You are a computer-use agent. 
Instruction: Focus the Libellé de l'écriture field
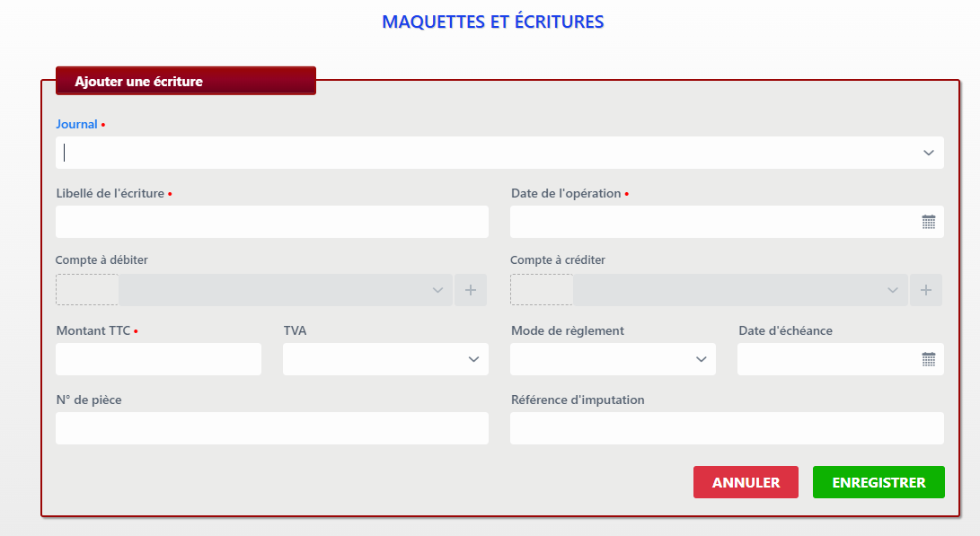(271, 222)
